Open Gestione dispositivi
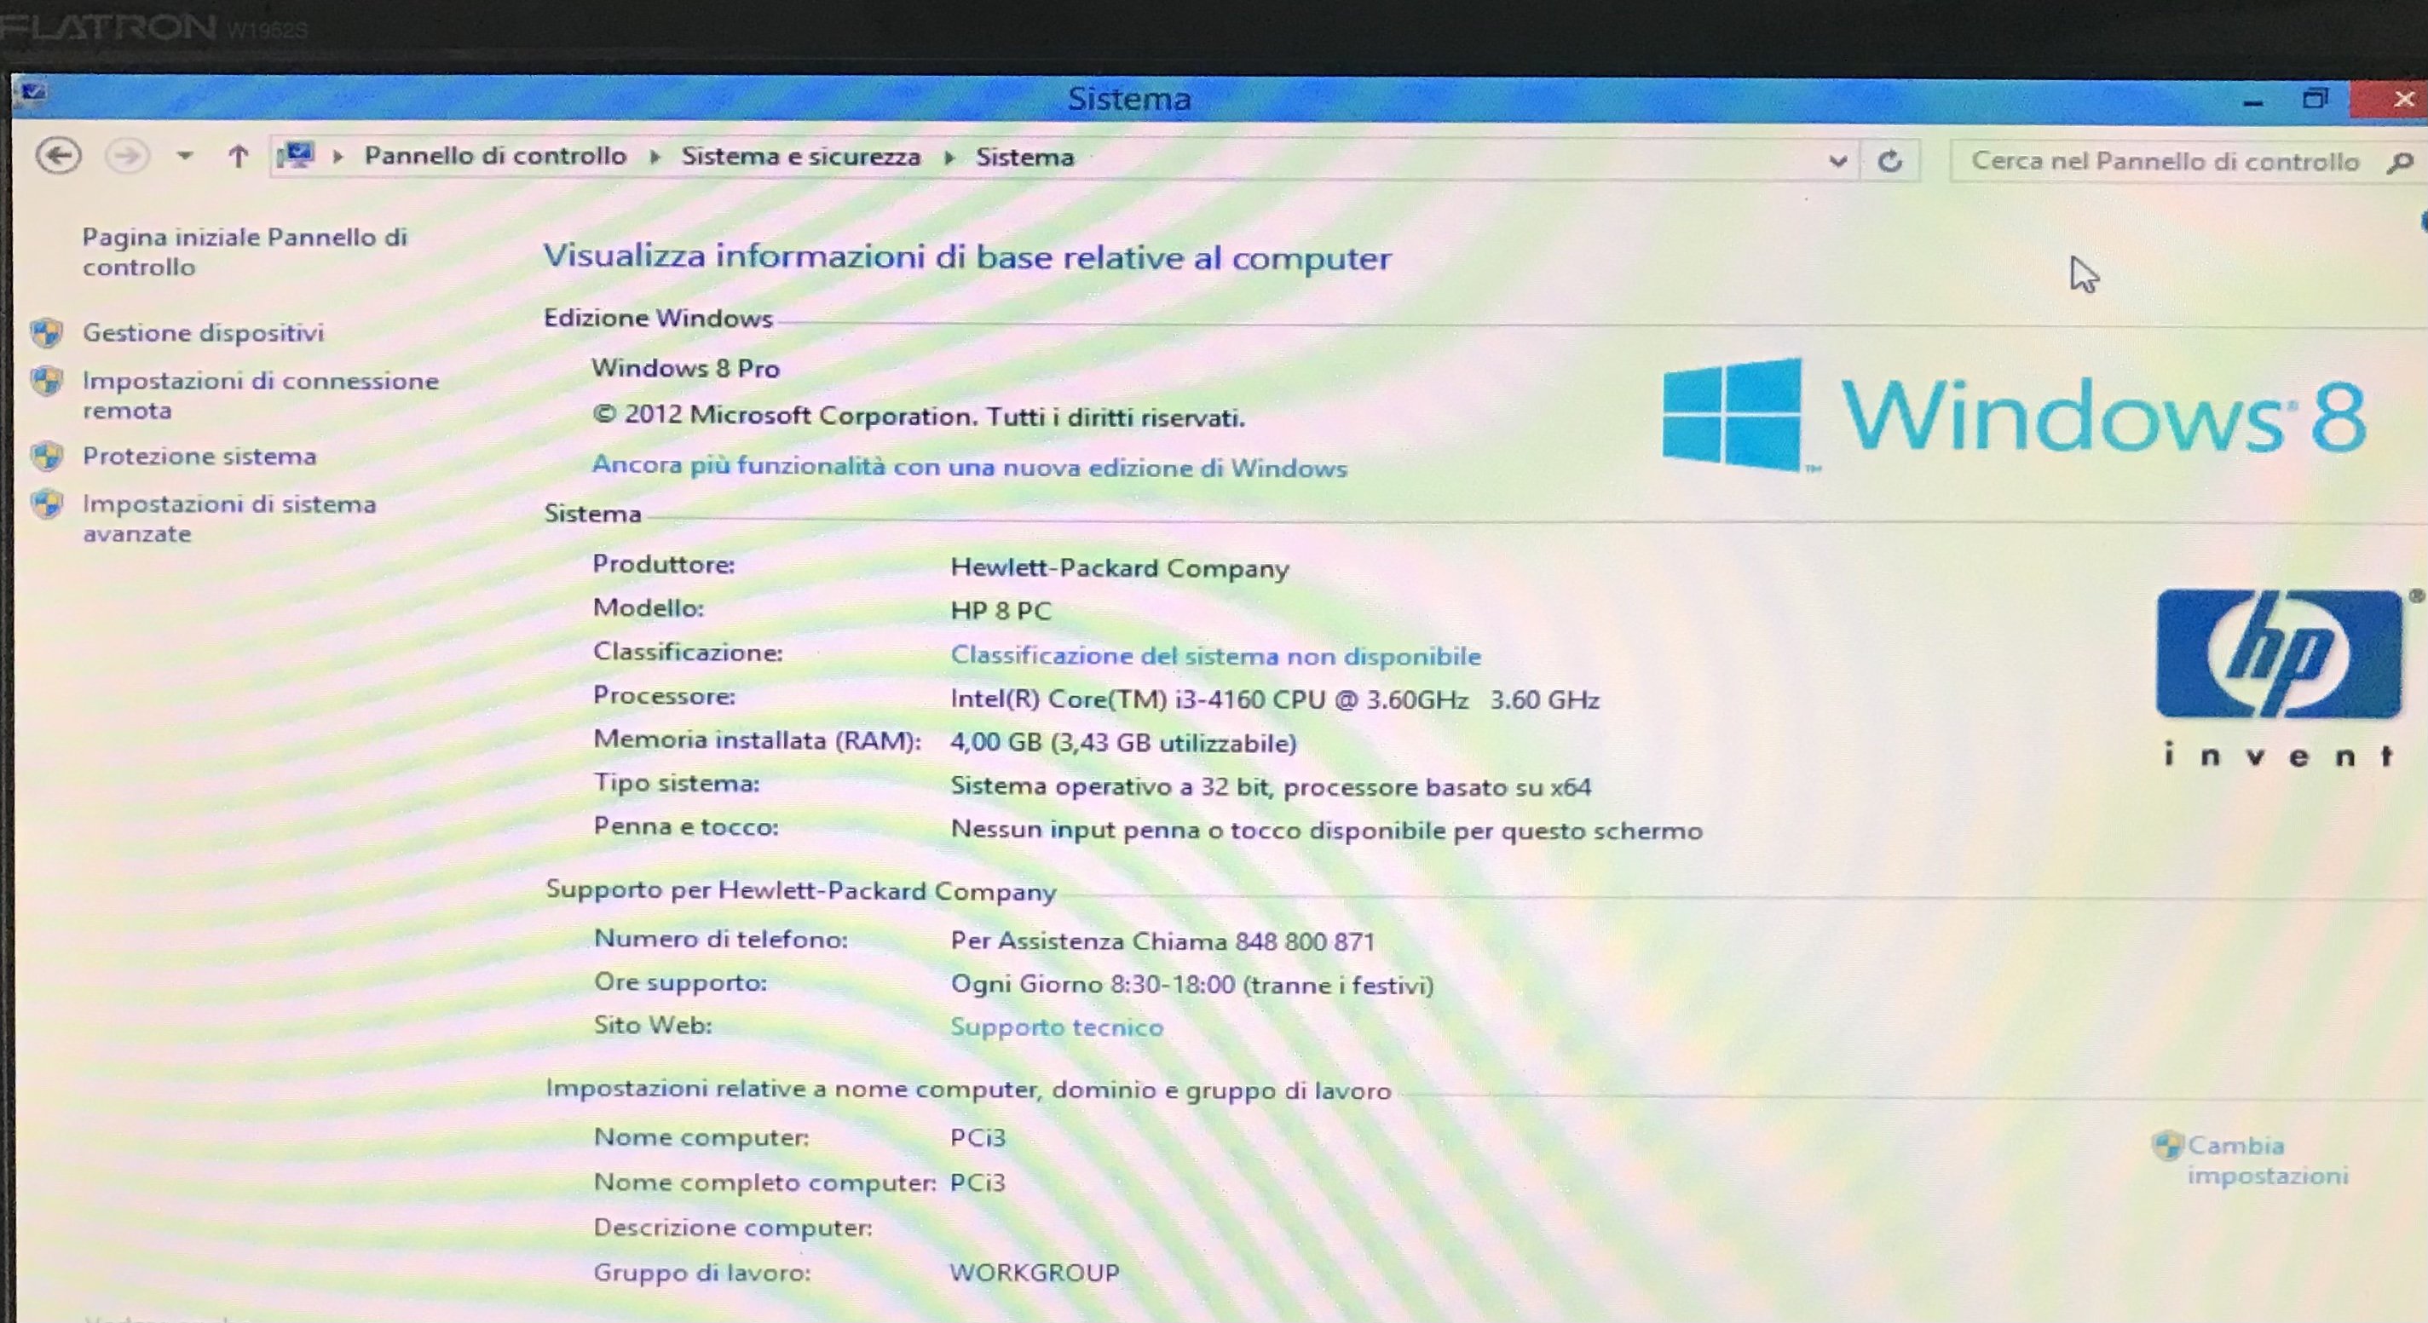This screenshot has height=1323, width=2428. click(x=203, y=332)
